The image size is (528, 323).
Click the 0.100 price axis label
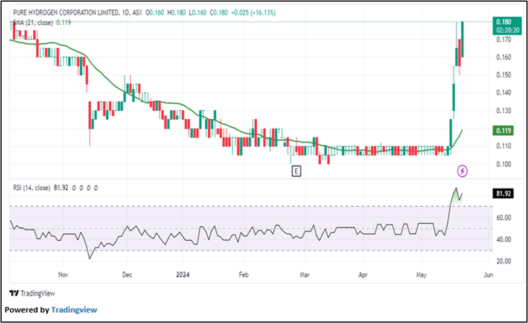(x=503, y=164)
